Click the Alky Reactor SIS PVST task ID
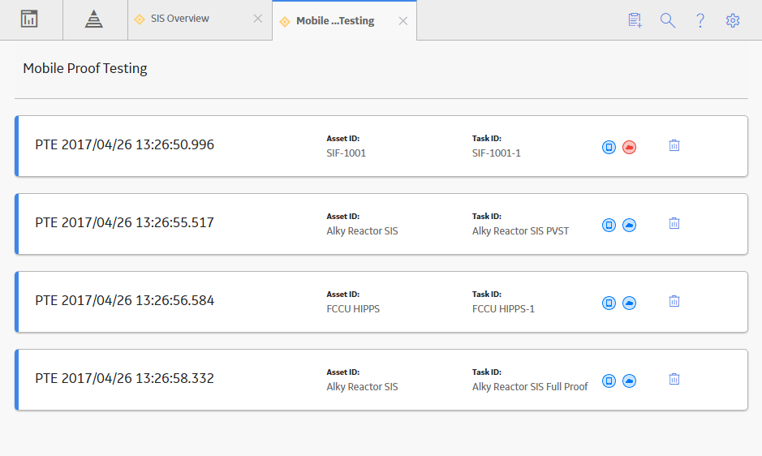The image size is (762, 456). point(520,231)
